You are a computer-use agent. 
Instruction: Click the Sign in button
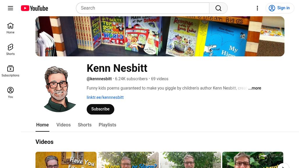point(280,8)
